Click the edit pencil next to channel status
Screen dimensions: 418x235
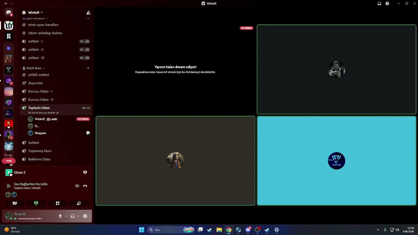[57, 113]
